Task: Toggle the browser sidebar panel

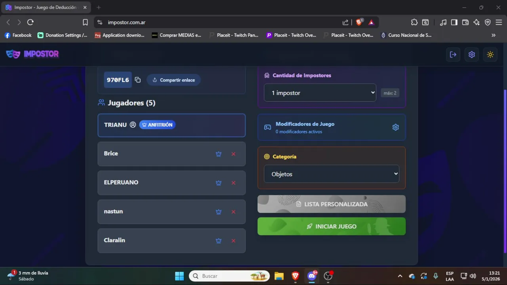Action: coord(454,22)
